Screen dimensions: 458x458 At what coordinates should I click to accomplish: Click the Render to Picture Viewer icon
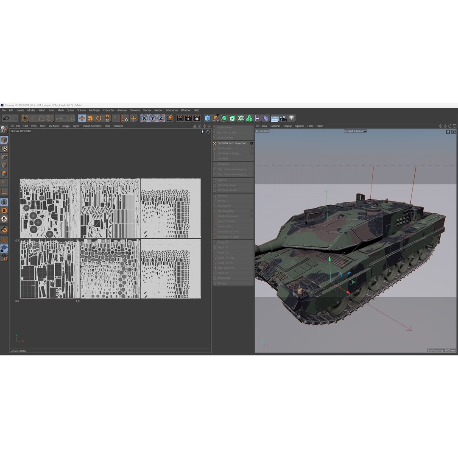click(188, 118)
